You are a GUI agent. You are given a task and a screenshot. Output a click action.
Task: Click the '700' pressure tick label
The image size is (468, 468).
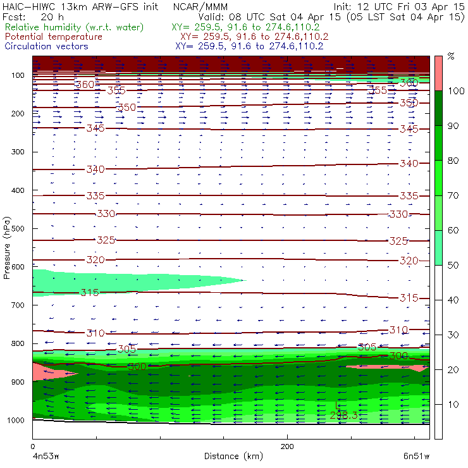pyautogui.click(x=18, y=305)
